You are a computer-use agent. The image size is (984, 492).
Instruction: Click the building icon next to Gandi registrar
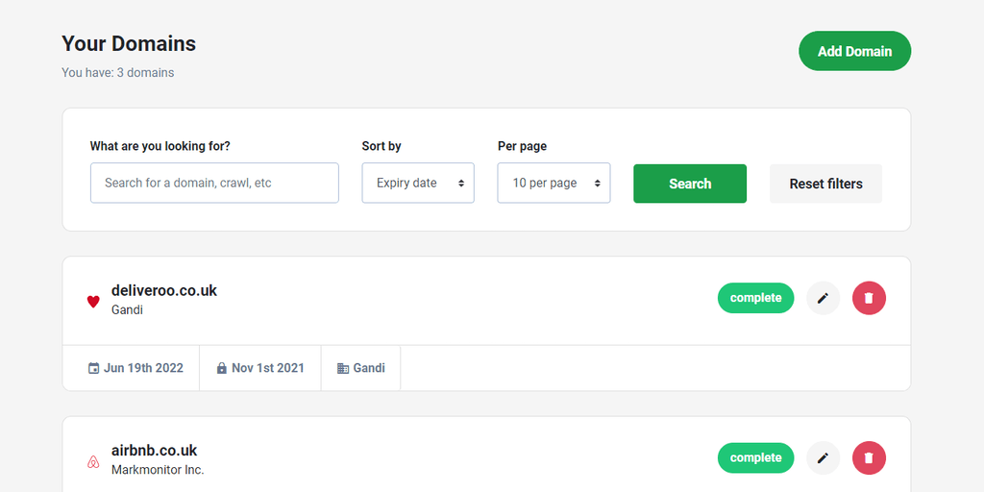[x=343, y=368]
